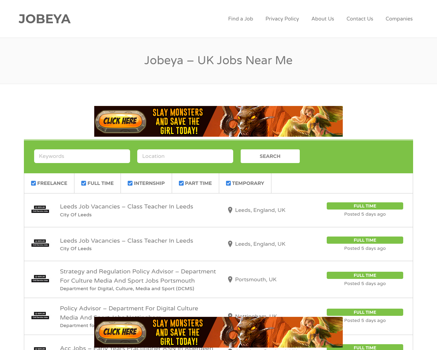Screen dimensions: 437x350
Task: Uncheck the Full Time filter checkbox
Action: click(84, 183)
